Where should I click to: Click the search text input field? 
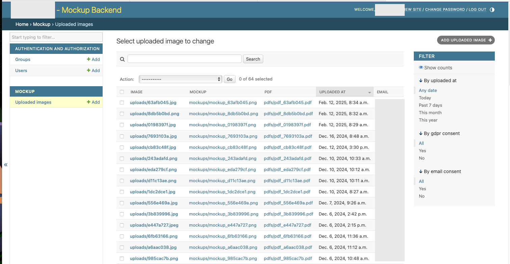[184, 59]
